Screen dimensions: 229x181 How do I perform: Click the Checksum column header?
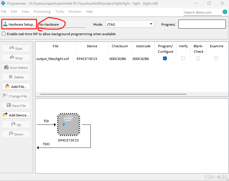(120, 49)
